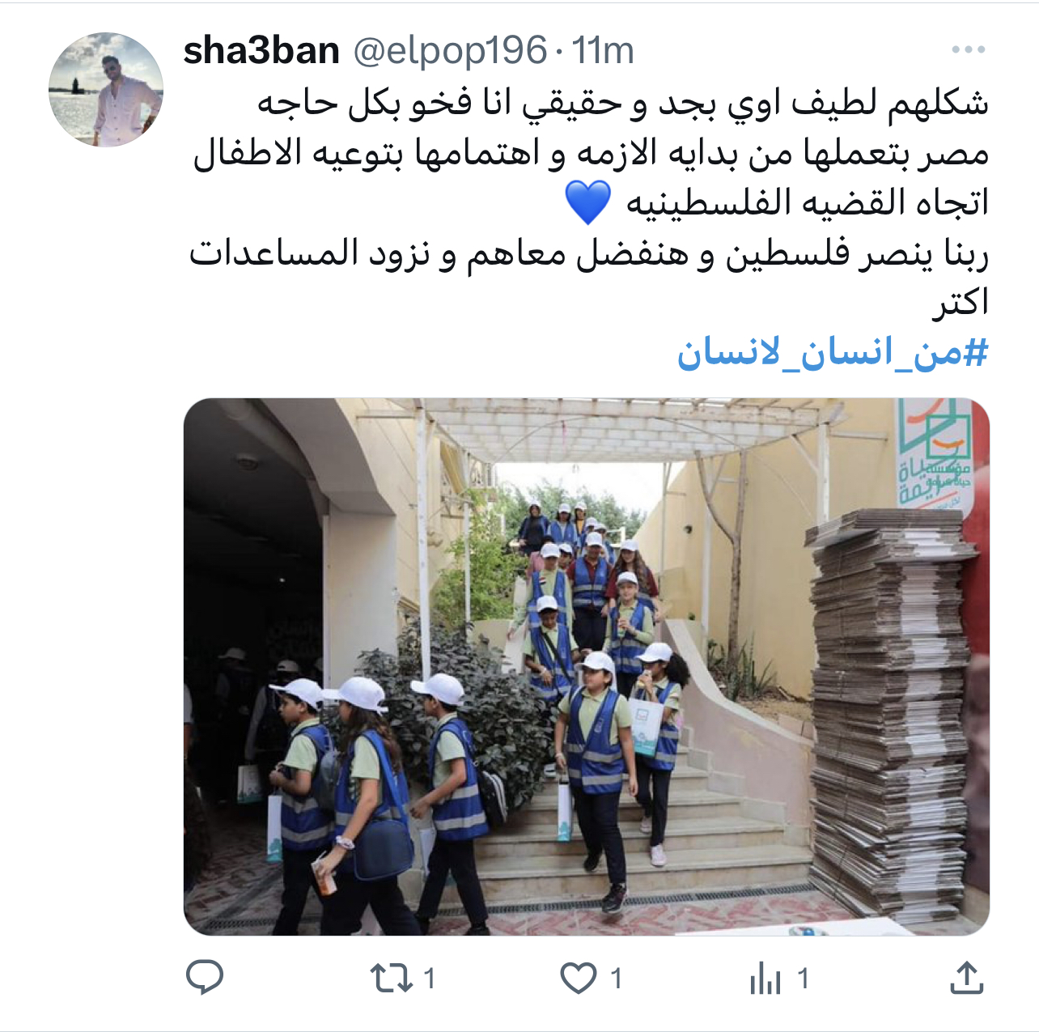Open sha3ban's profile picture

pos(106,90)
